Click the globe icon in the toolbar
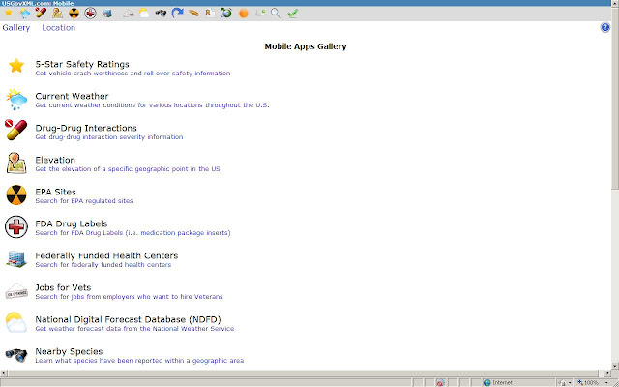The width and height of the screenshot is (619, 387). point(226,14)
